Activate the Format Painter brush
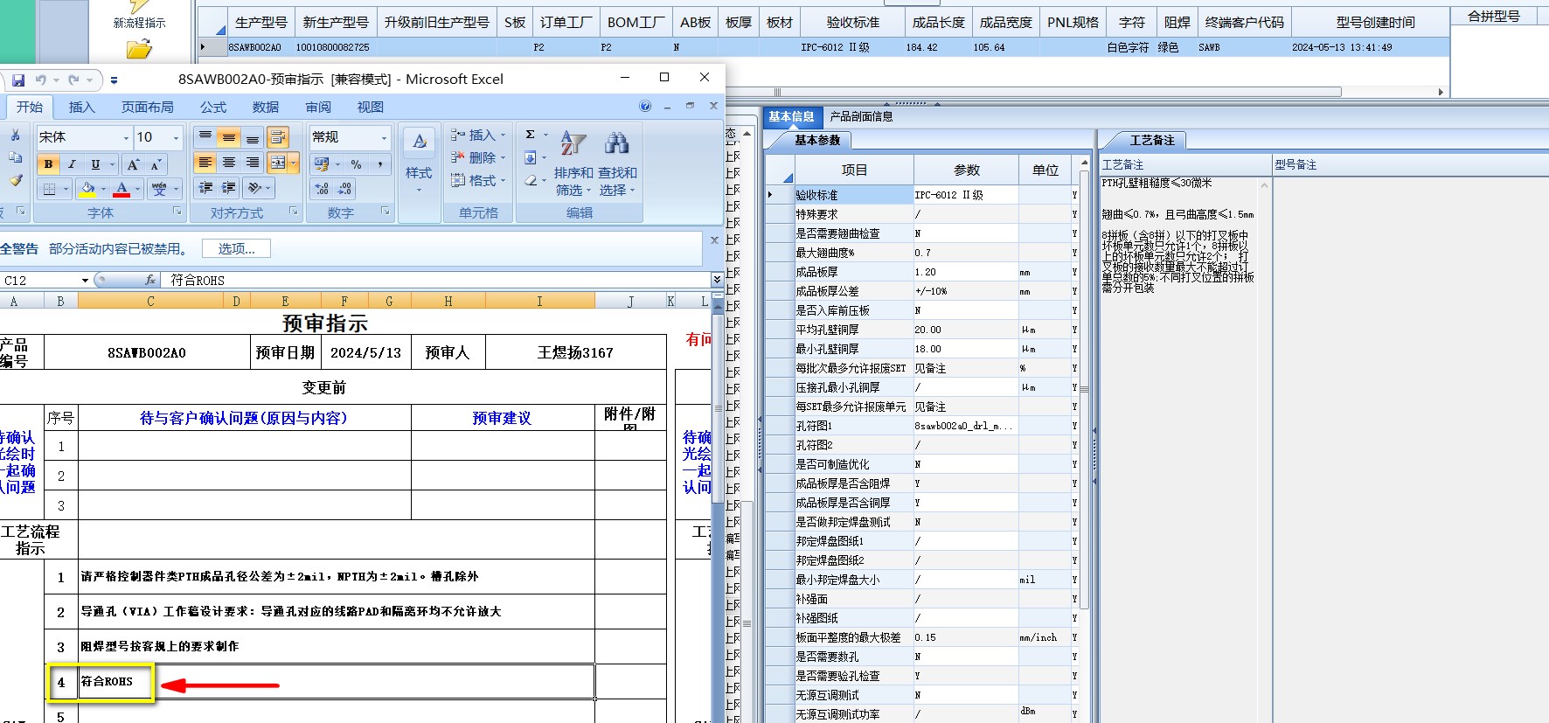The height and width of the screenshot is (723, 1549). (15, 180)
